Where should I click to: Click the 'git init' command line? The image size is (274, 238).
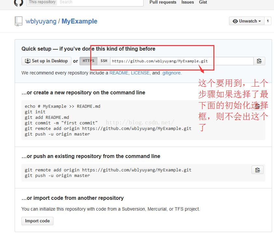coord(35,112)
